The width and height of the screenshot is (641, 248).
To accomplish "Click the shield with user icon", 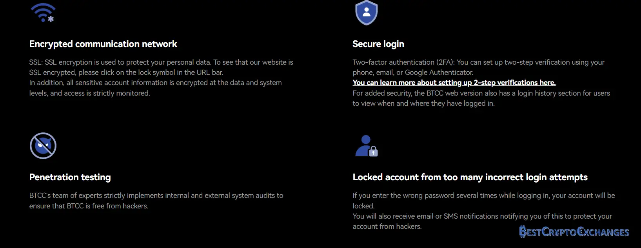I will [366, 13].
